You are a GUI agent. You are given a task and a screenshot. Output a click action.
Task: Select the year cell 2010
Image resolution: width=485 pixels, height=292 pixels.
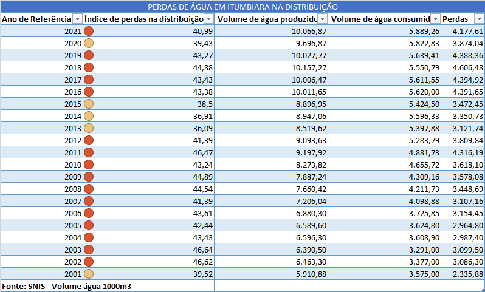click(42, 165)
